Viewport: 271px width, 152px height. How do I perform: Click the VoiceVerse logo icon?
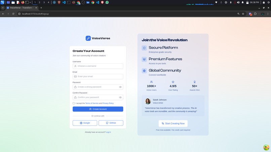click(88, 38)
